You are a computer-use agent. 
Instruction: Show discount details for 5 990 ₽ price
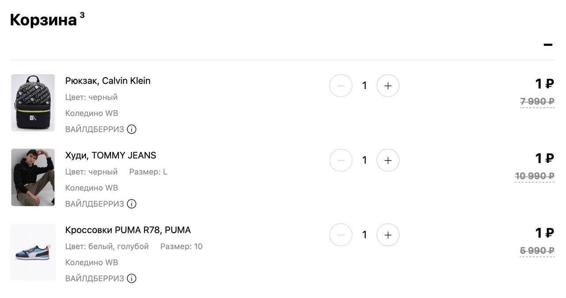(x=537, y=251)
